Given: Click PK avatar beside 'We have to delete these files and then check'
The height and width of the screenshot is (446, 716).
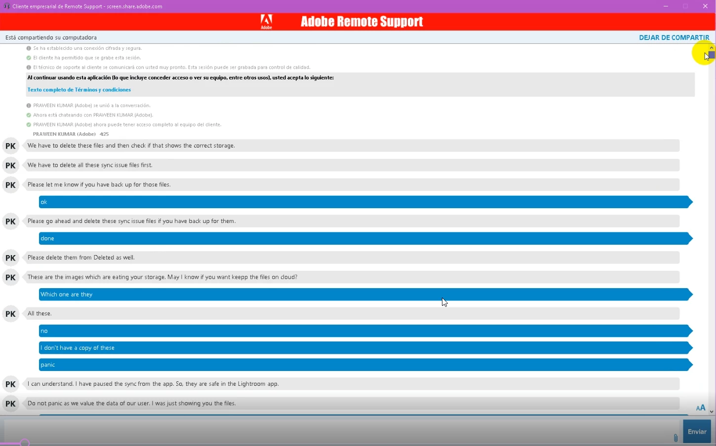Looking at the screenshot, I should click(10, 146).
